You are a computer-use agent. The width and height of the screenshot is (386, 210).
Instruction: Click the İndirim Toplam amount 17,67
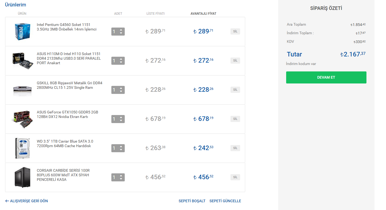pyautogui.click(x=361, y=33)
